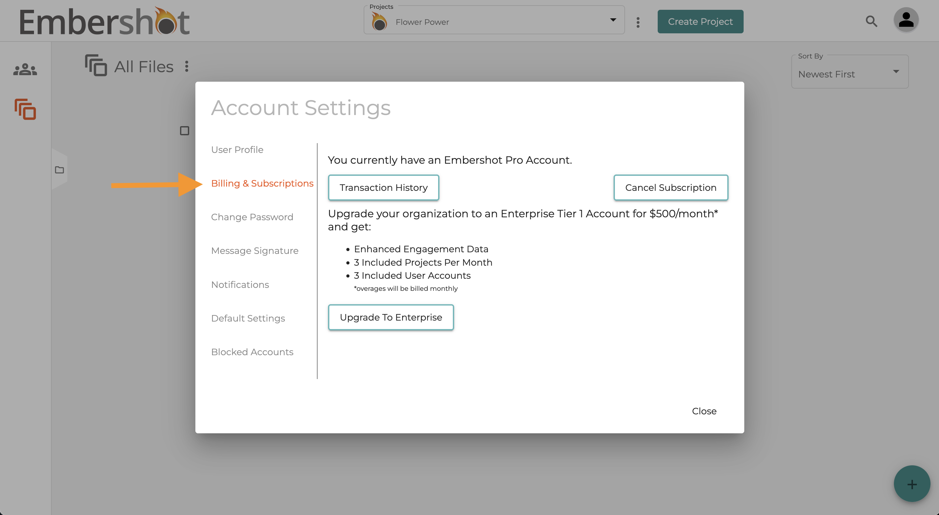The height and width of the screenshot is (515, 939).
Task: Click the floating plus add button
Action: 912,484
